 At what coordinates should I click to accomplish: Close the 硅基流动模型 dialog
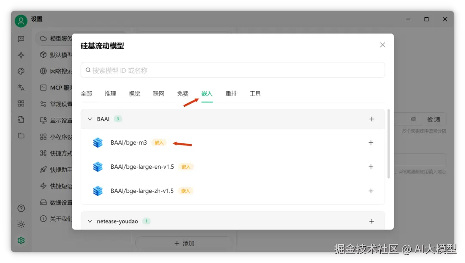click(x=383, y=45)
